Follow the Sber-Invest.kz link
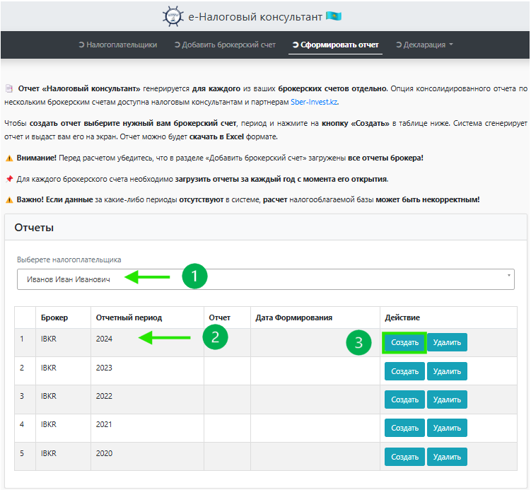This screenshot has width=531, height=490. point(314,102)
